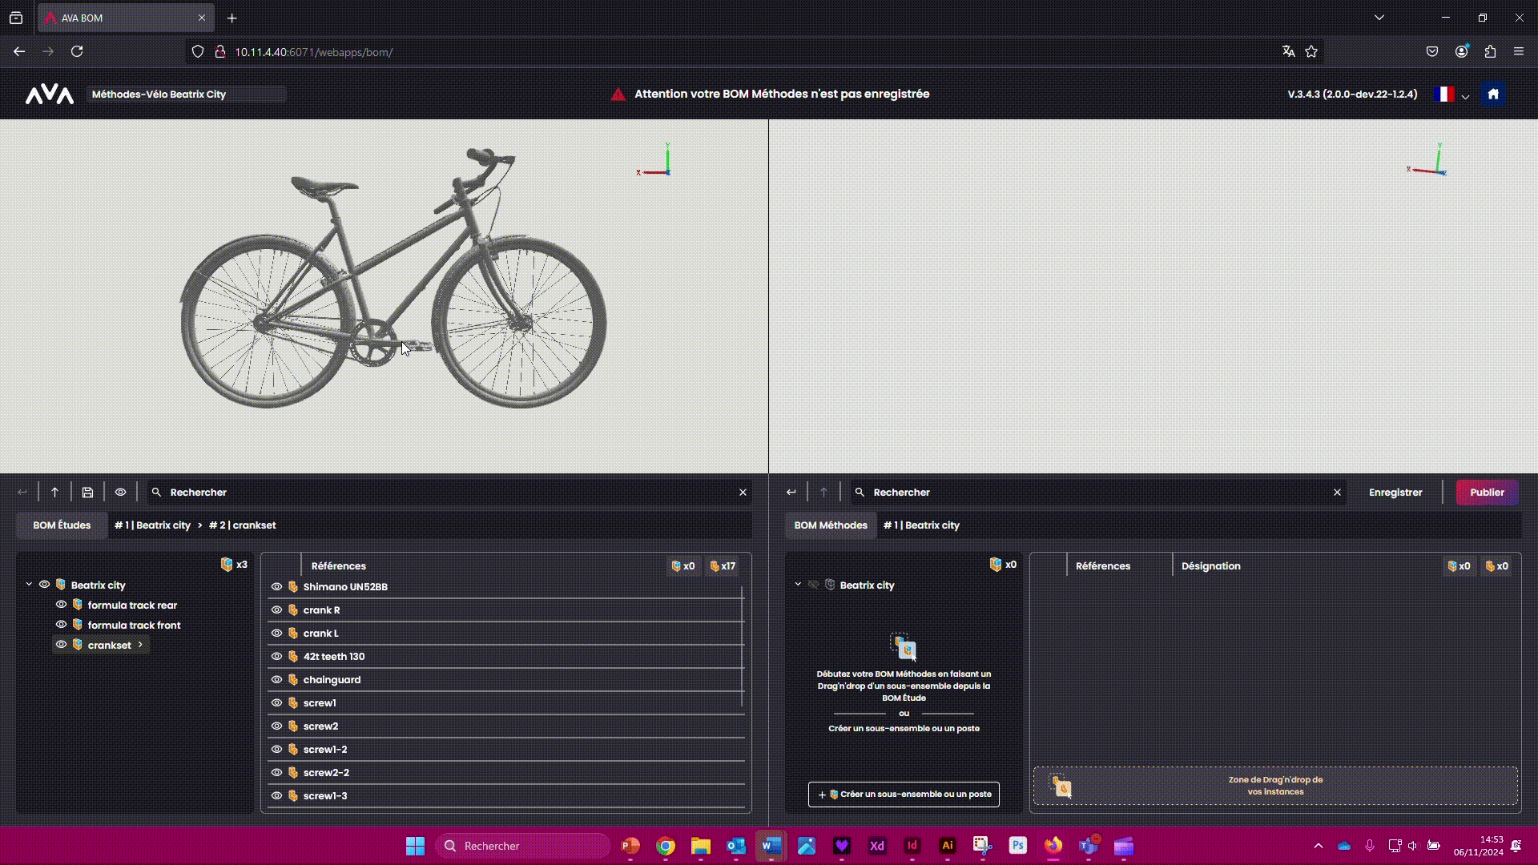Click the eye icon in the left toolbar
1538x865 pixels.
tap(120, 493)
